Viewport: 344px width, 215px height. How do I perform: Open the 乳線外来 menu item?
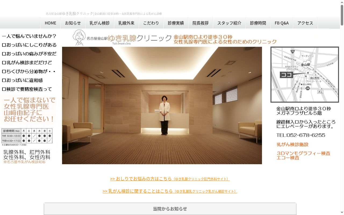126,23
